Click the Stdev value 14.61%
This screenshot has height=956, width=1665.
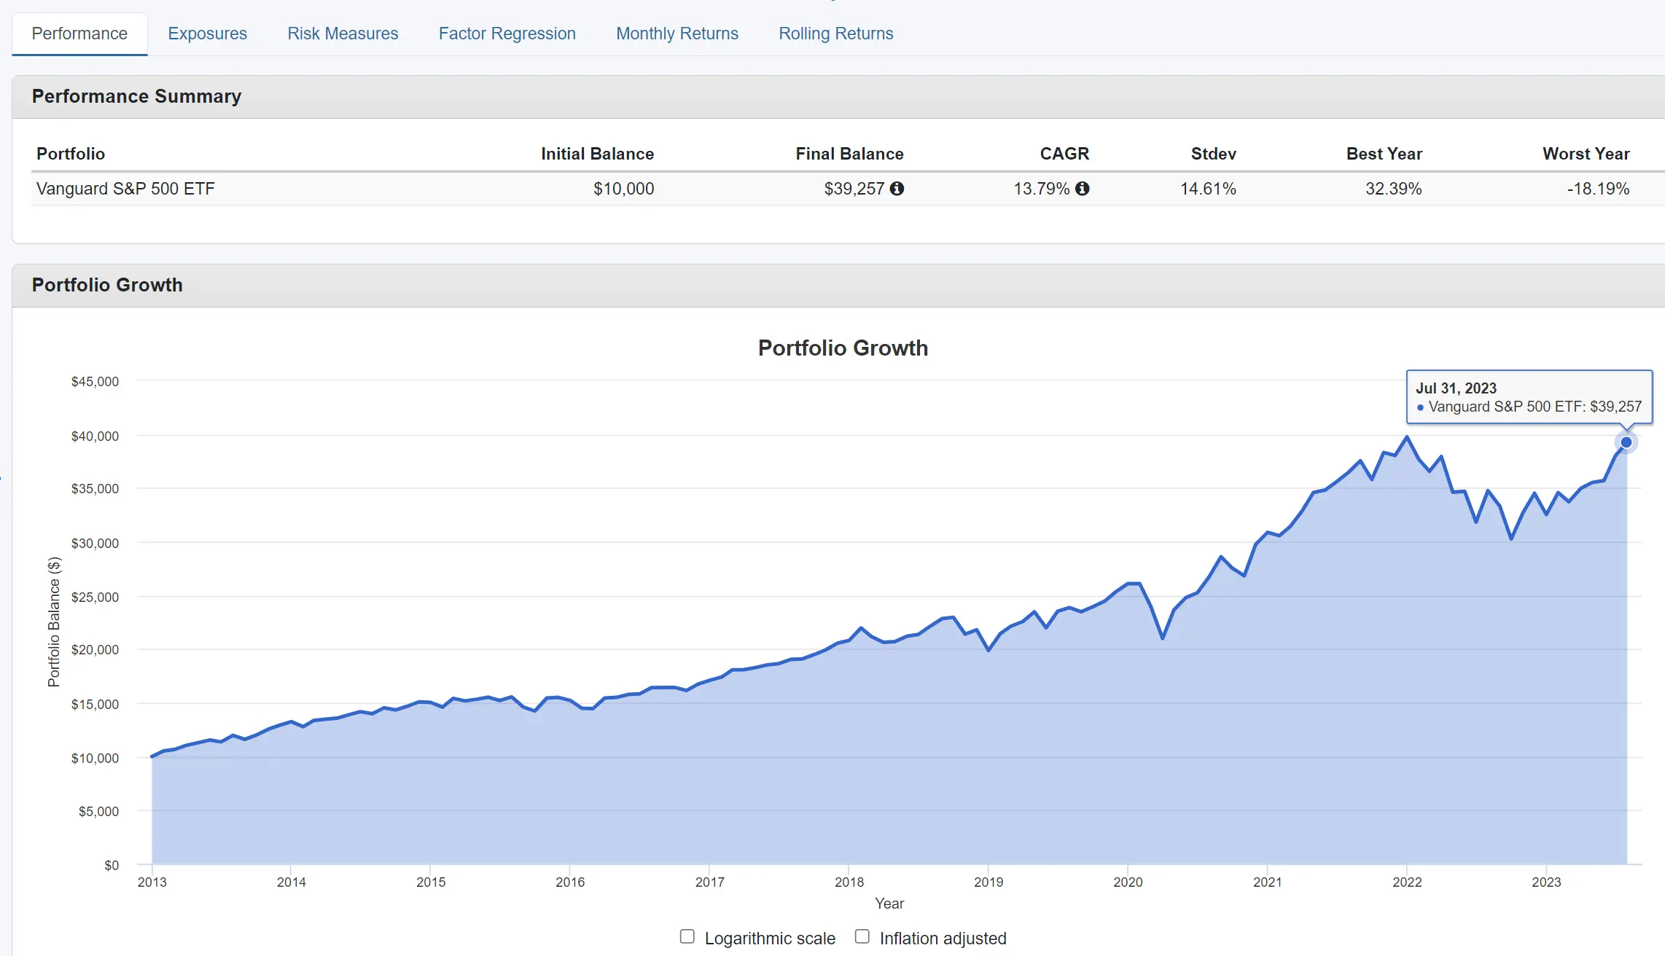(x=1208, y=189)
